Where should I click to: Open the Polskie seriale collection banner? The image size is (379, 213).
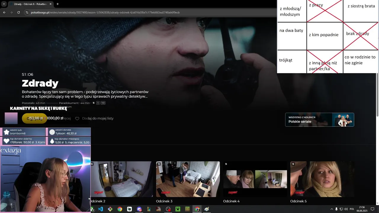(x=319, y=120)
